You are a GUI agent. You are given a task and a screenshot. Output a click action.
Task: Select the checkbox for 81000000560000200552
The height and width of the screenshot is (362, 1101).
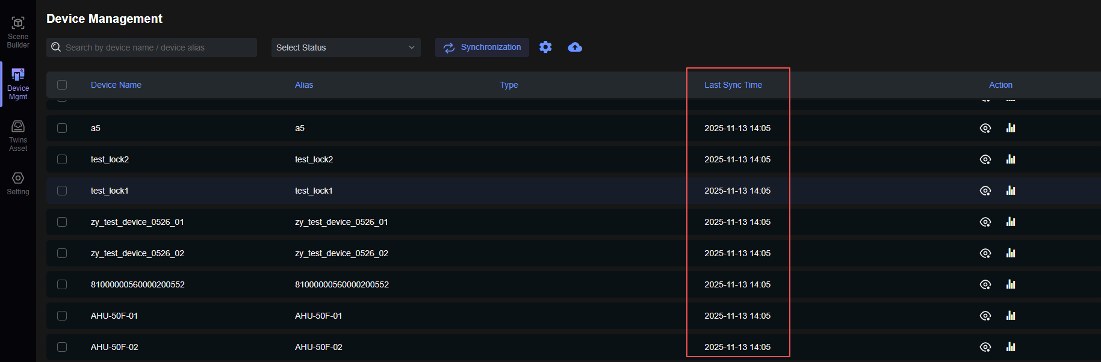click(x=62, y=284)
